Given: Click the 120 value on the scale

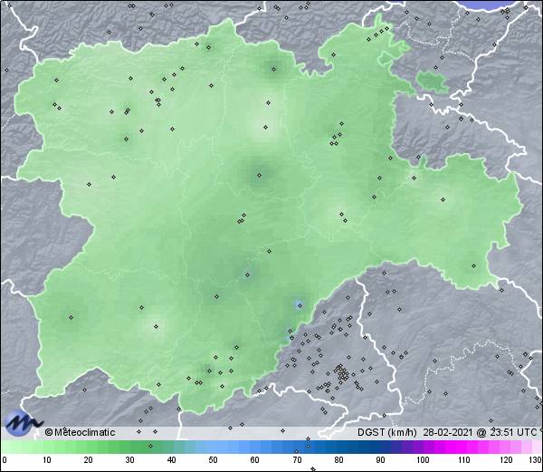Looking at the screenshot, I should tap(506, 460).
